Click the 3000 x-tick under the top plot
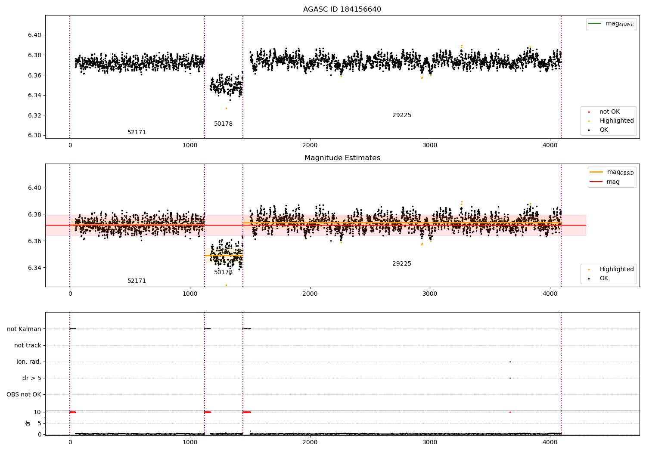 [x=430, y=145]
